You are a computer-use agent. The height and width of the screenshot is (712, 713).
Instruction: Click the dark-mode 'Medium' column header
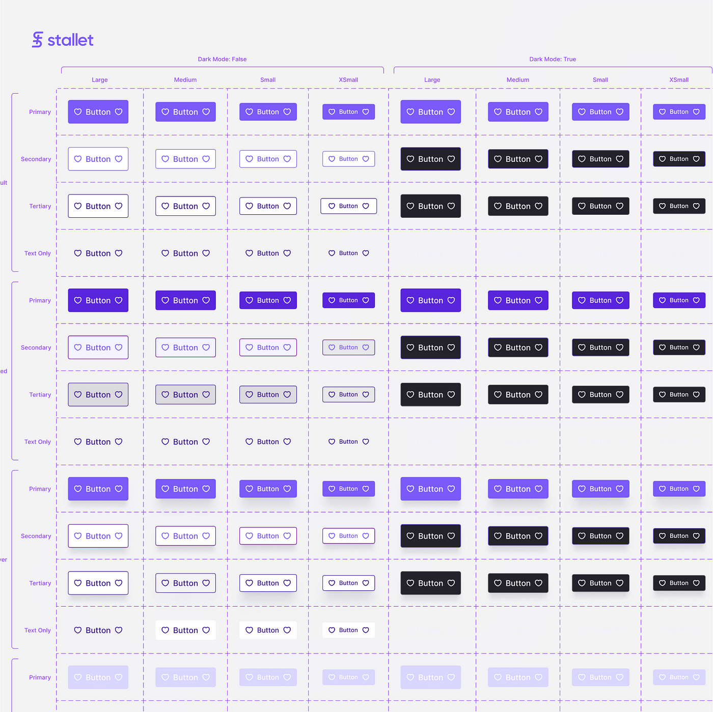click(517, 80)
